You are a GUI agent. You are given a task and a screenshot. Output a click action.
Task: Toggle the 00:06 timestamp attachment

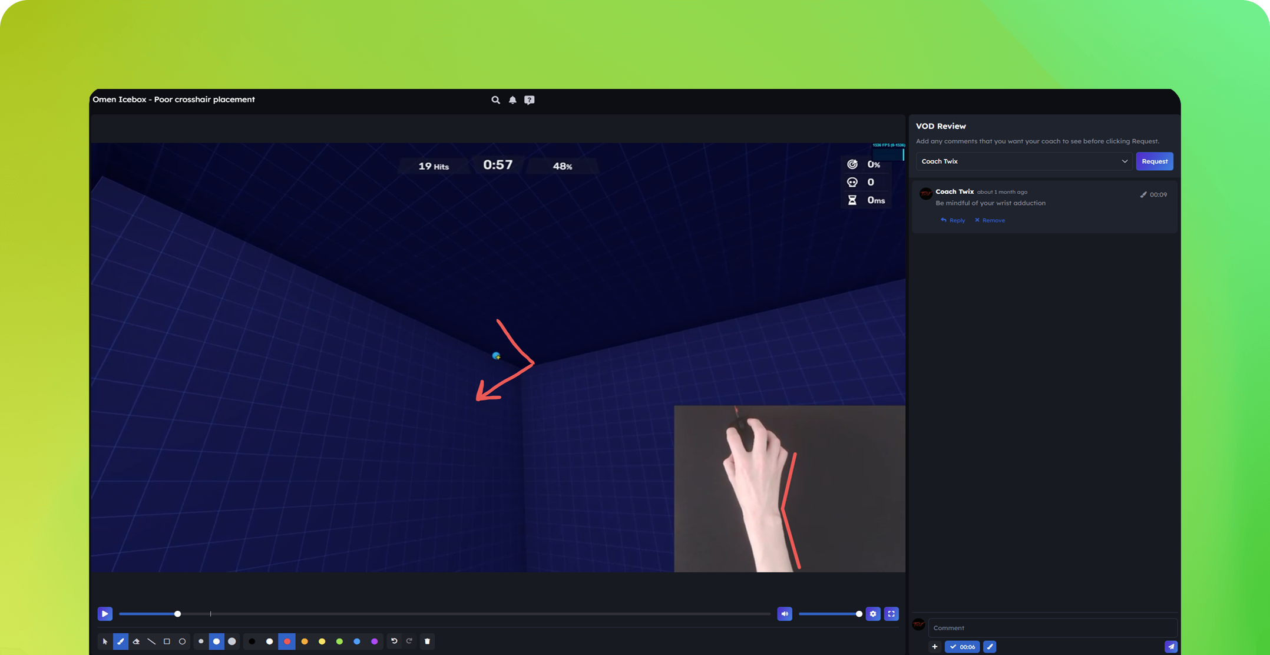pyautogui.click(x=962, y=647)
